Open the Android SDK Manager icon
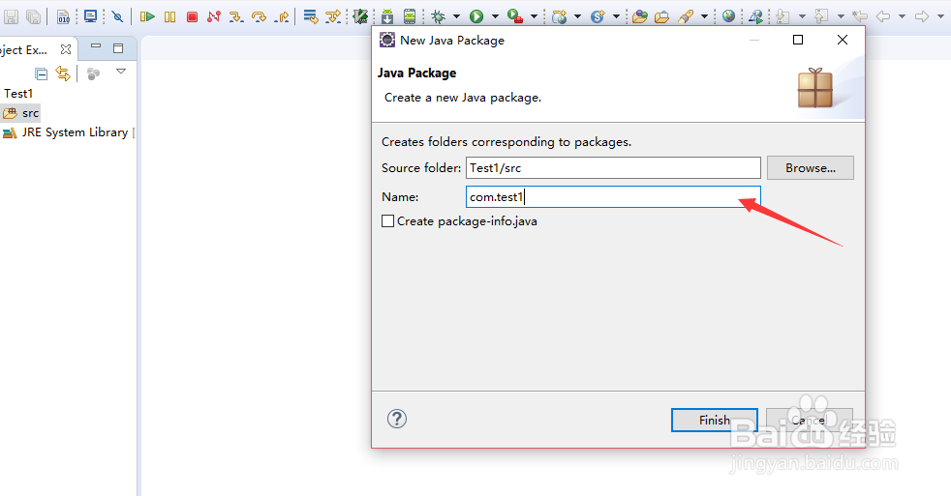Image resolution: width=951 pixels, height=496 pixels. coord(387,16)
